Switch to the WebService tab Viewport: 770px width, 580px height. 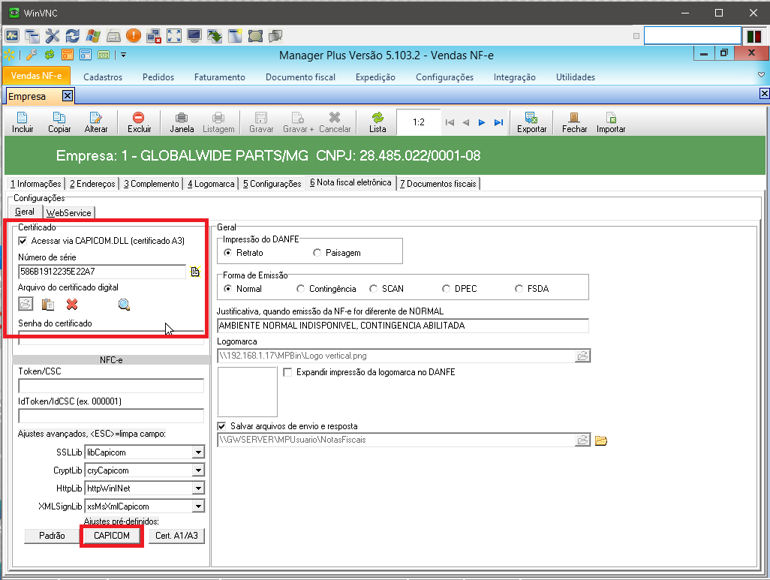pos(68,213)
